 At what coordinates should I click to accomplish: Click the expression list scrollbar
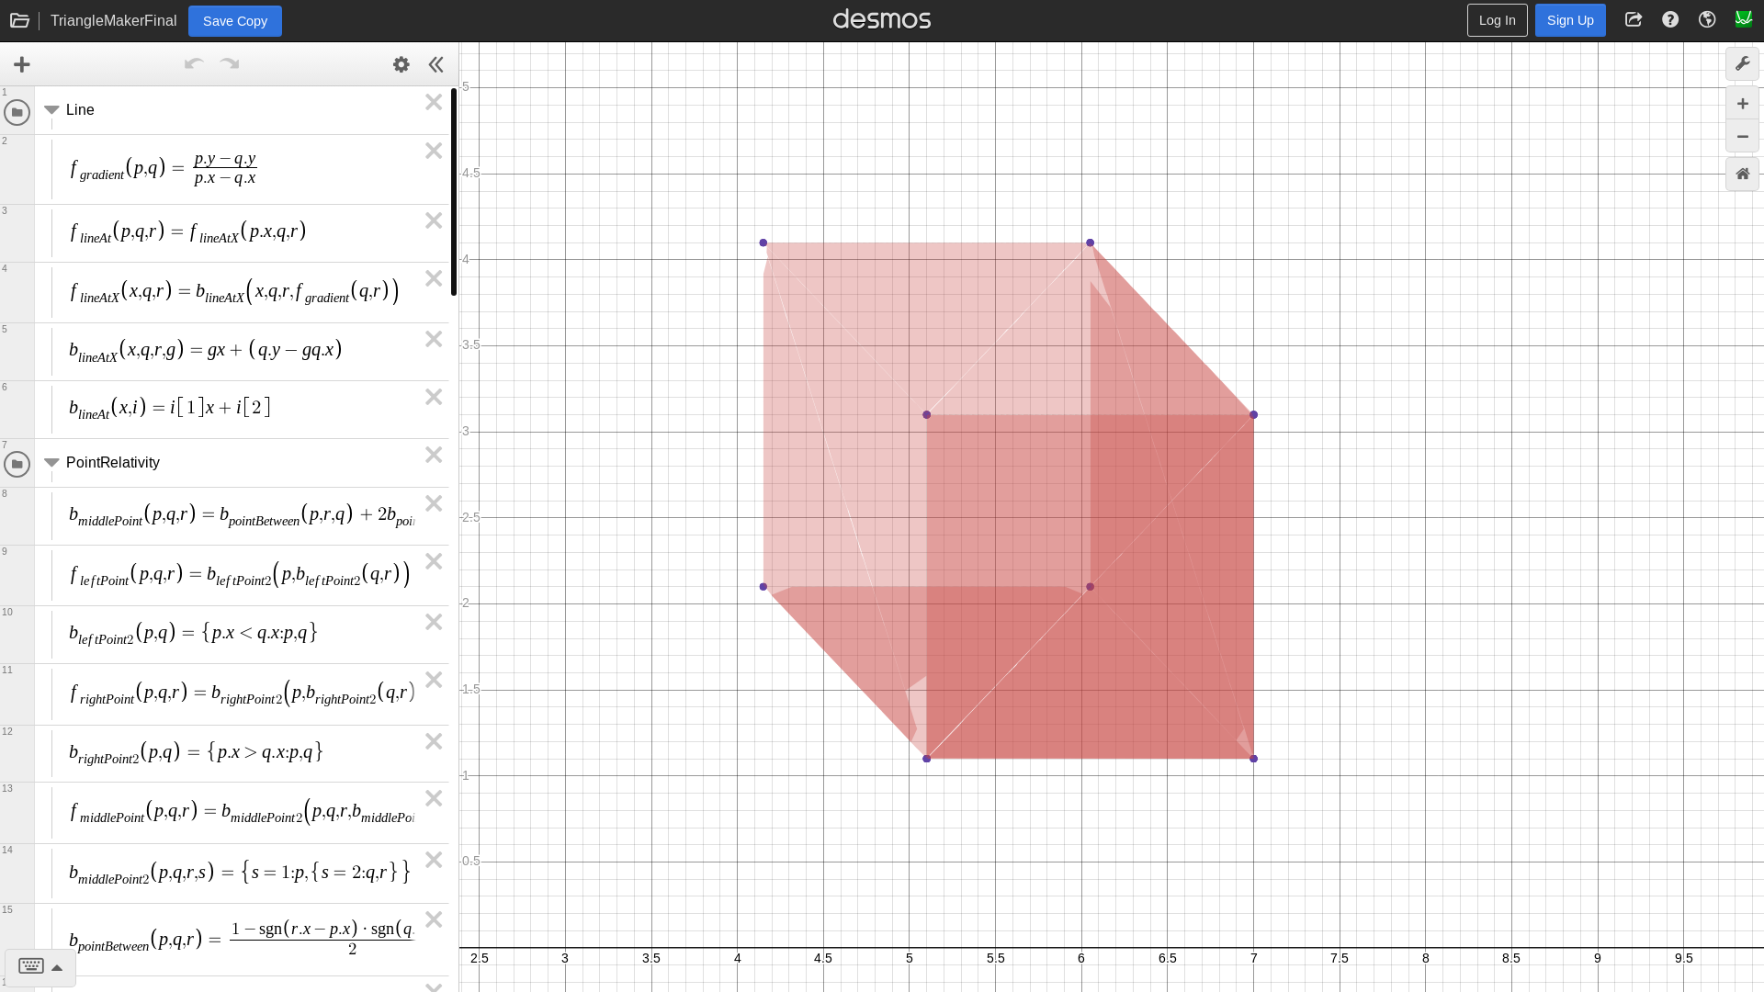point(454,192)
